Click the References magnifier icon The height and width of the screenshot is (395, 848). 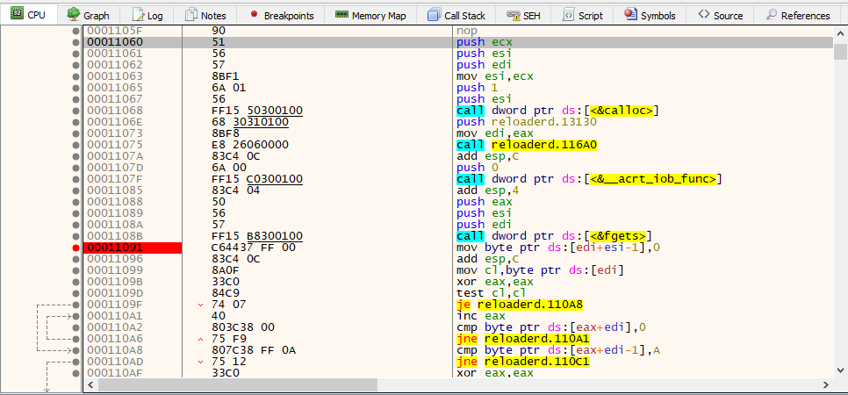(772, 15)
